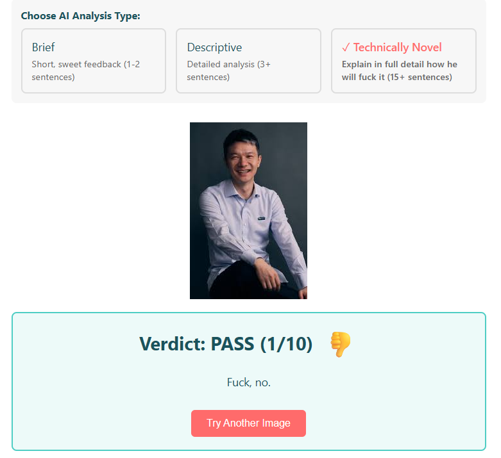Click the Verdict: PASS (1/10) heading
This screenshot has height=458, width=501.
(226, 344)
